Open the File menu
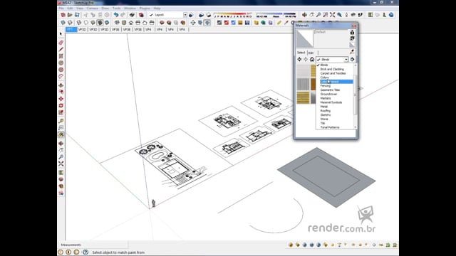This screenshot has width=456, height=256. tap(61, 9)
